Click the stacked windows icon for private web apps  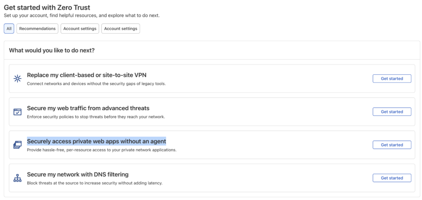pyautogui.click(x=17, y=145)
